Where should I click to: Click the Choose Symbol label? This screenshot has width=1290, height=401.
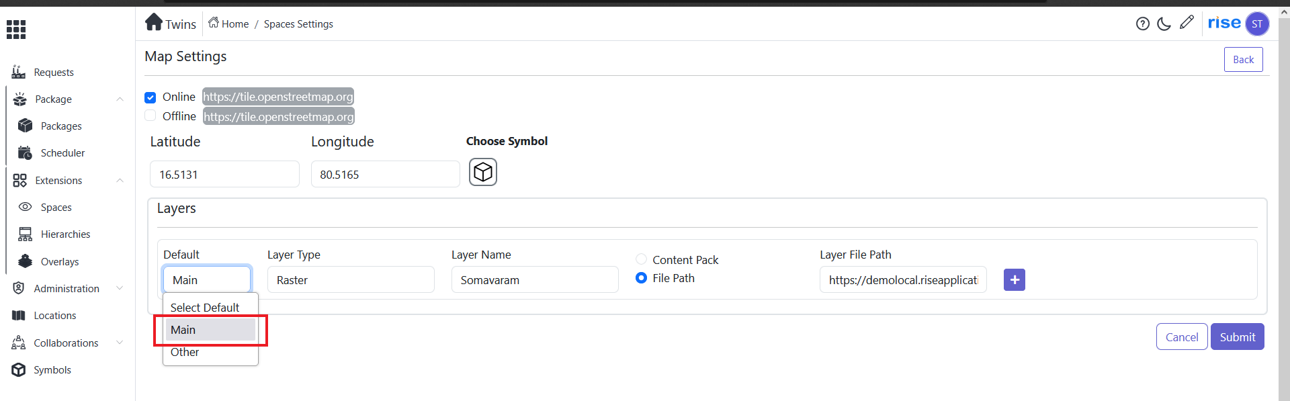(507, 141)
